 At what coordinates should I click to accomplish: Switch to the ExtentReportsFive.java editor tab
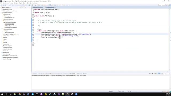[38, 7]
